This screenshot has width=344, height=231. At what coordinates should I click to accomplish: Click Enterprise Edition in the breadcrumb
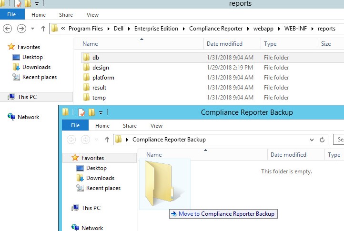click(x=156, y=29)
